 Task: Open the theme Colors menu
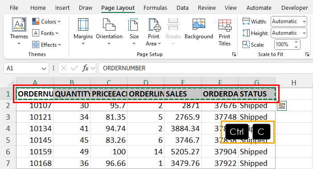pos(46,21)
